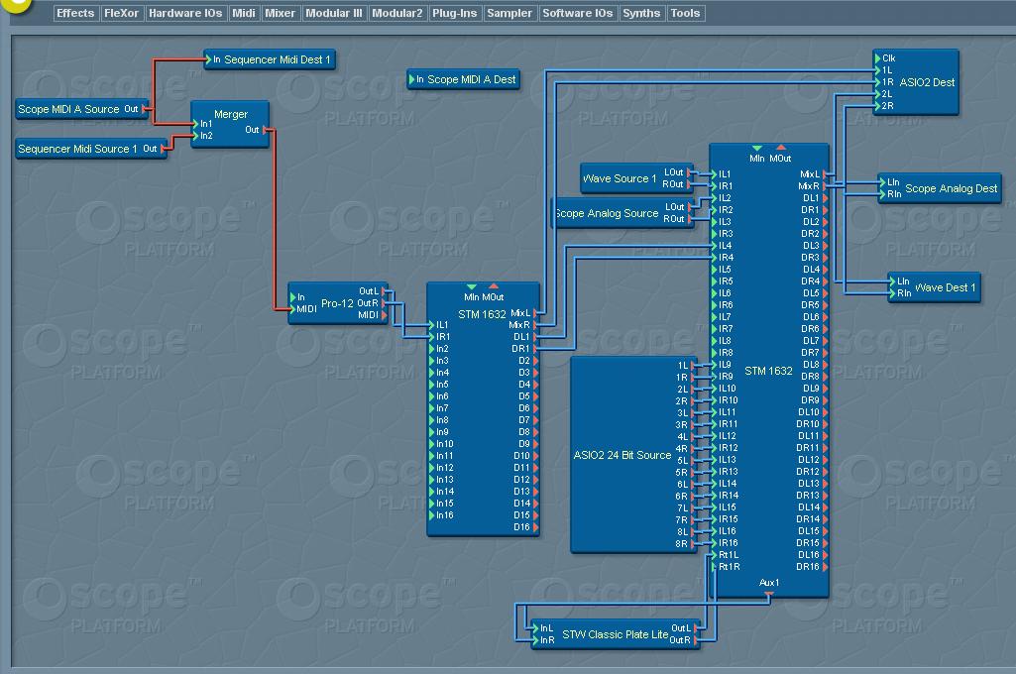Open the Tools menu

click(686, 13)
